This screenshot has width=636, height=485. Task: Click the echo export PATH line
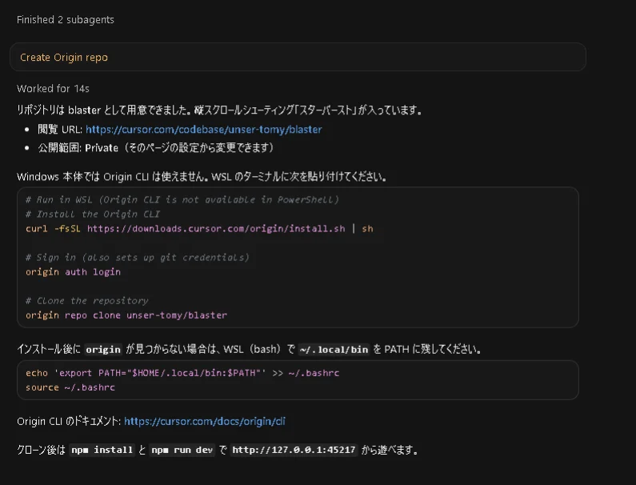(x=182, y=373)
